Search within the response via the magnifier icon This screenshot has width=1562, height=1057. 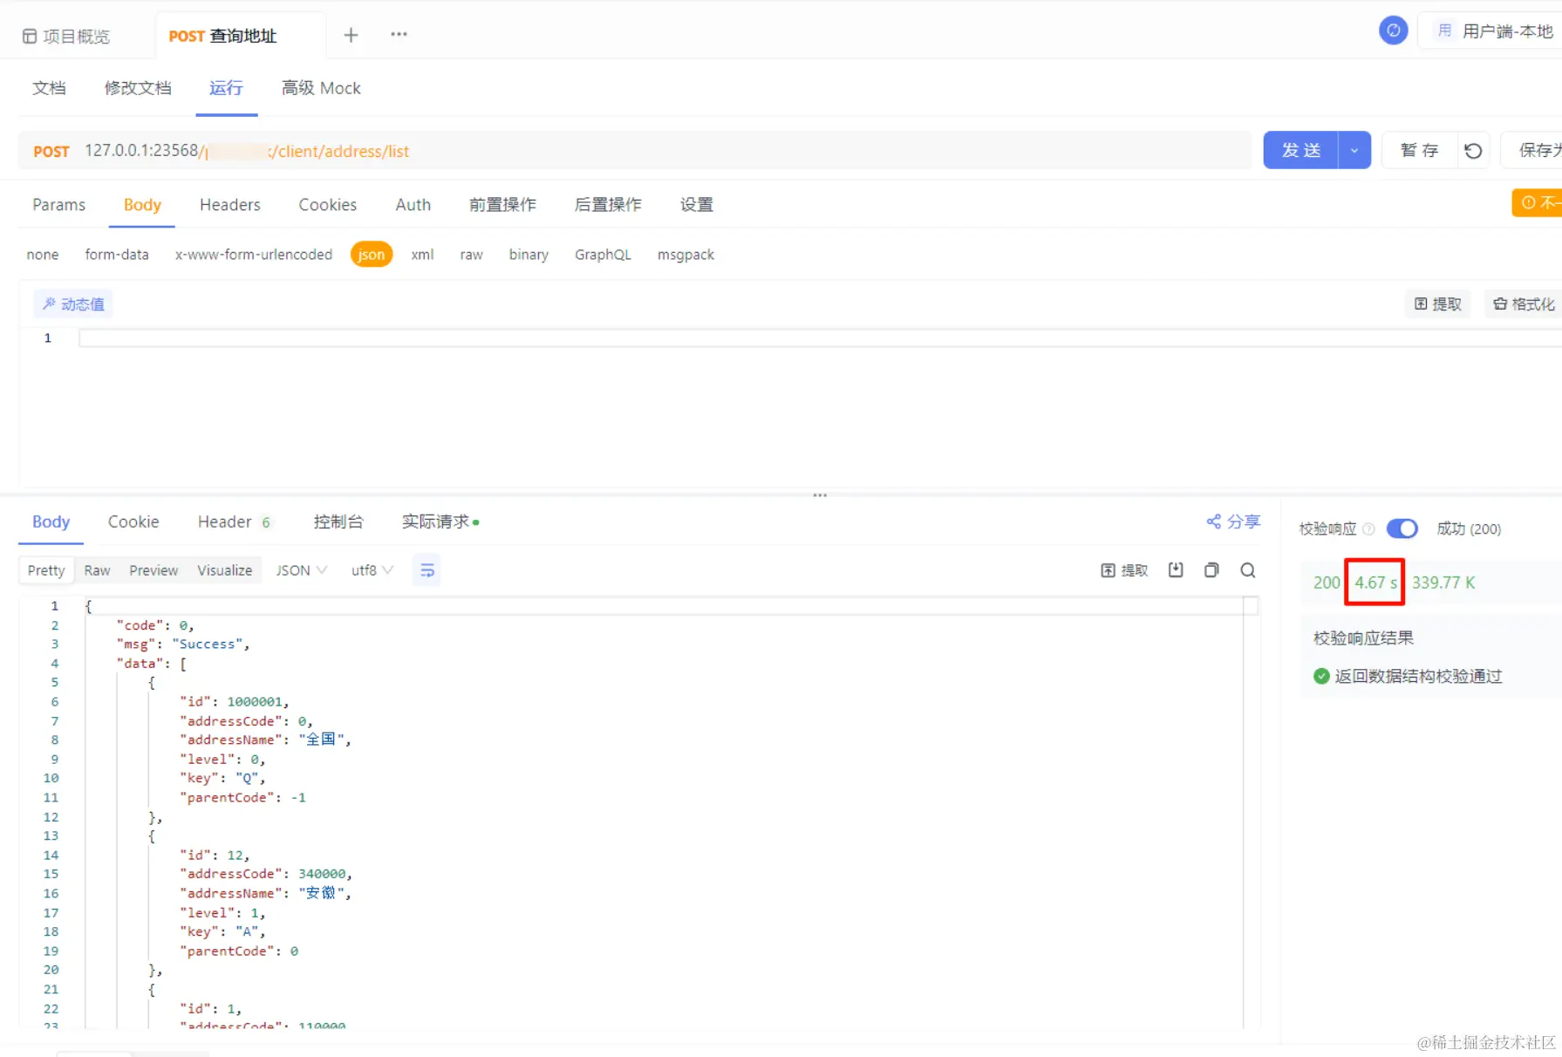point(1247,569)
